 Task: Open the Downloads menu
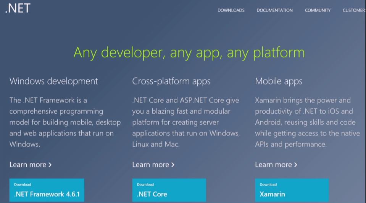[x=231, y=10]
